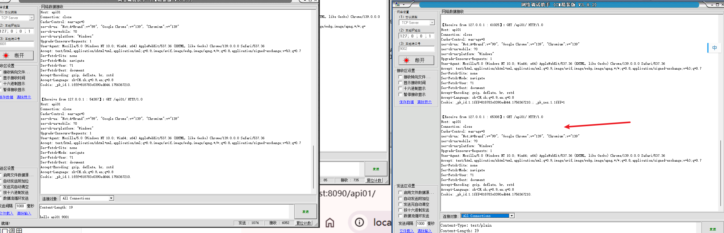Expand the left window's All Connections dropdown
This screenshot has width=724, height=233.
click(111, 198)
